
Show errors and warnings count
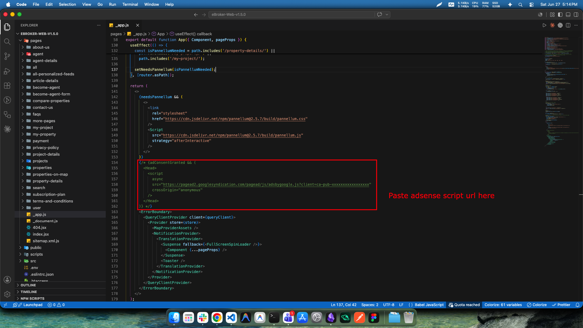[56, 305]
